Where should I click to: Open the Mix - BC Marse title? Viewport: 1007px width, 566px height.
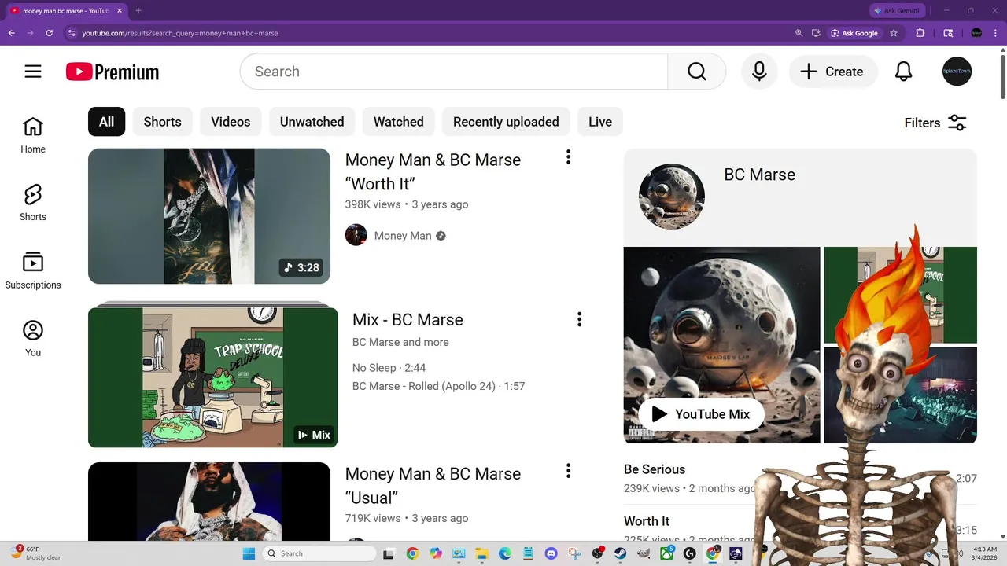pyautogui.click(x=408, y=320)
